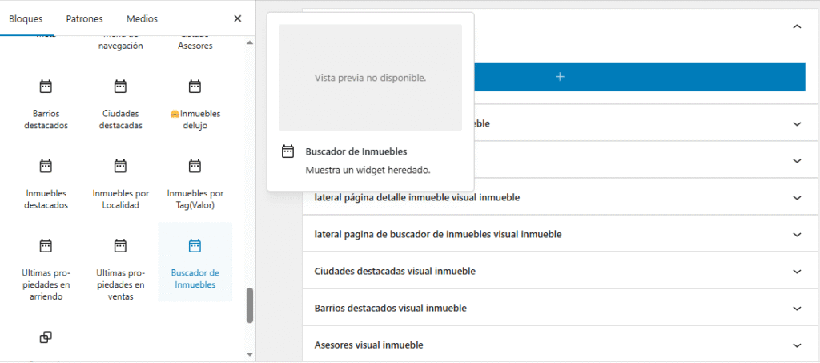Image resolution: width=820 pixels, height=363 pixels.
Task: Expand lateral página detalle inmueble visual inmueble
Action: [797, 198]
